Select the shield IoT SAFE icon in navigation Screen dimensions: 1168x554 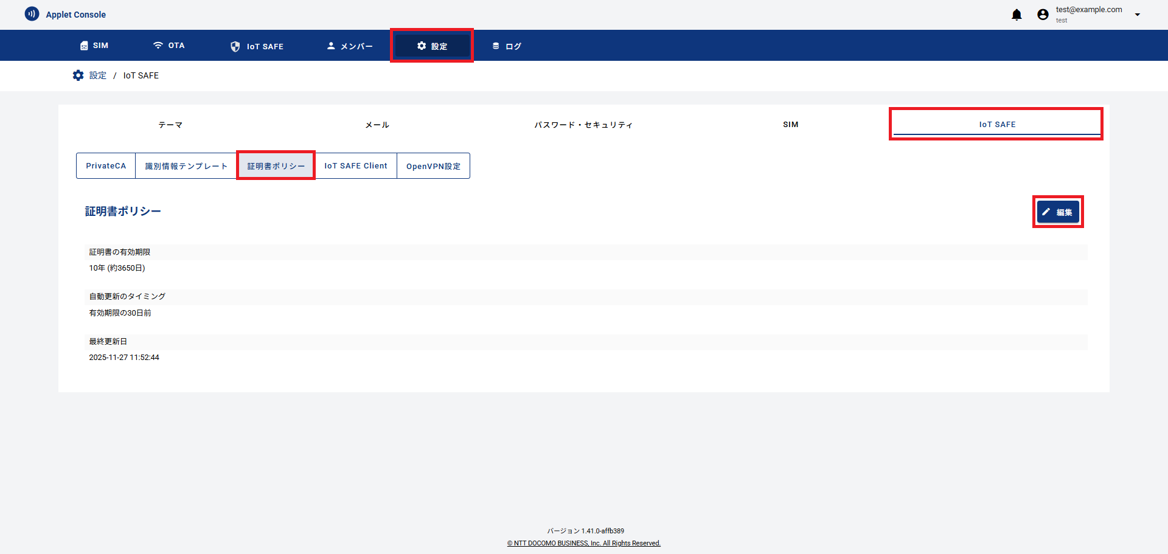pyautogui.click(x=235, y=46)
